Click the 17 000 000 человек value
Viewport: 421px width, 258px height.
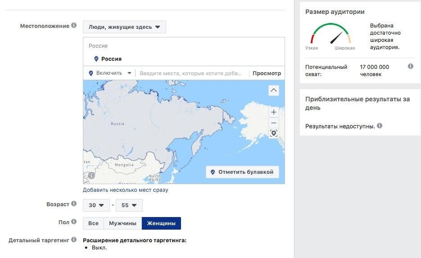[375, 70]
